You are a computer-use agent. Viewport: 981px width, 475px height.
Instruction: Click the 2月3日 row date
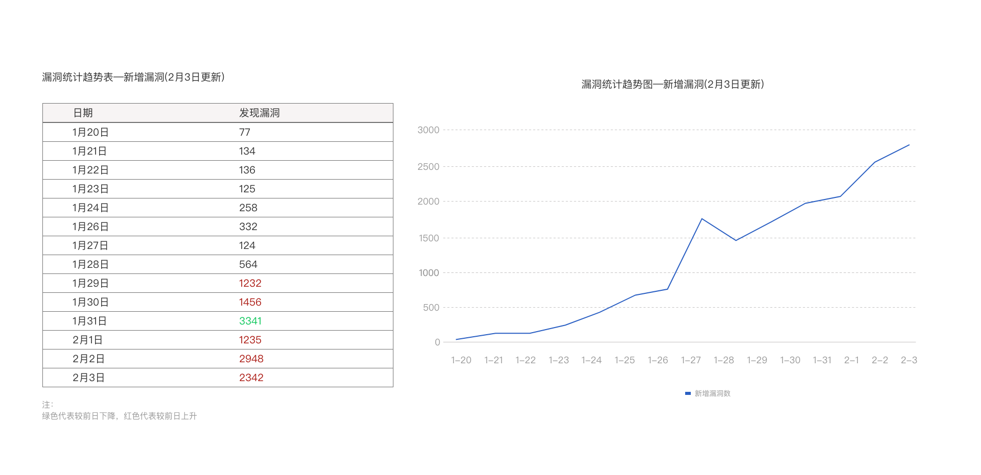(x=88, y=378)
